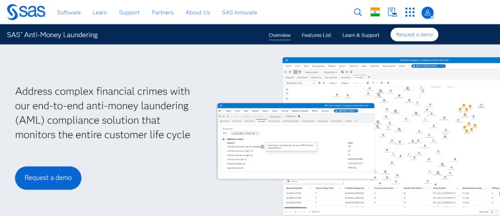
Task: Go to SAS Innovate link
Action: click(x=239, y=12)
